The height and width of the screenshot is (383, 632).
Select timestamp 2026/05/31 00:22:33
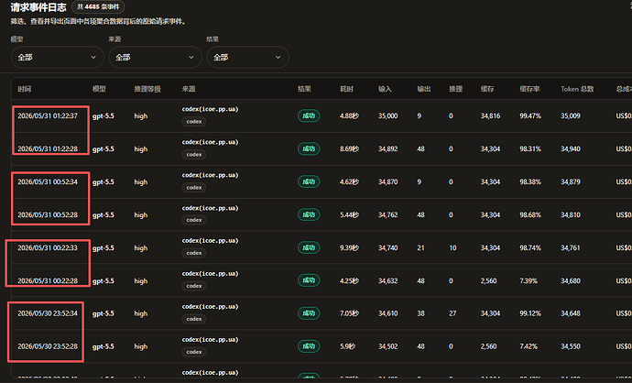(48, 248)
